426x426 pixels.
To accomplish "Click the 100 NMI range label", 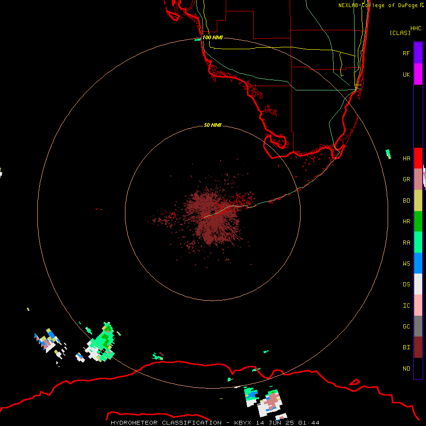I will point(213,37).
